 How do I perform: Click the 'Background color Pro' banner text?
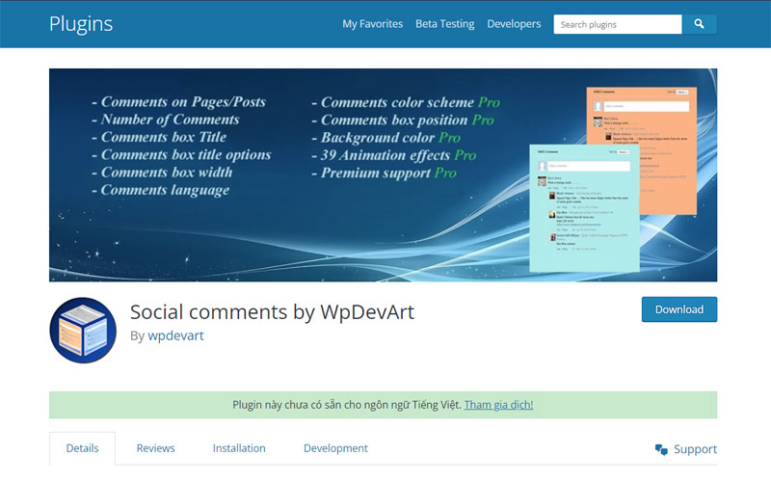click(386, 138)
